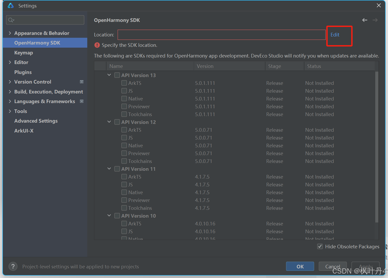Viewport: 388px width, 278px height.
Task: Click the back navigation arrow icon
Action: 365,20
